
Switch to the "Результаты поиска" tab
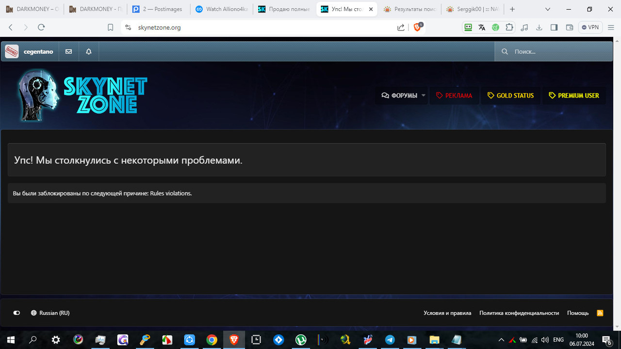(410, 9)
